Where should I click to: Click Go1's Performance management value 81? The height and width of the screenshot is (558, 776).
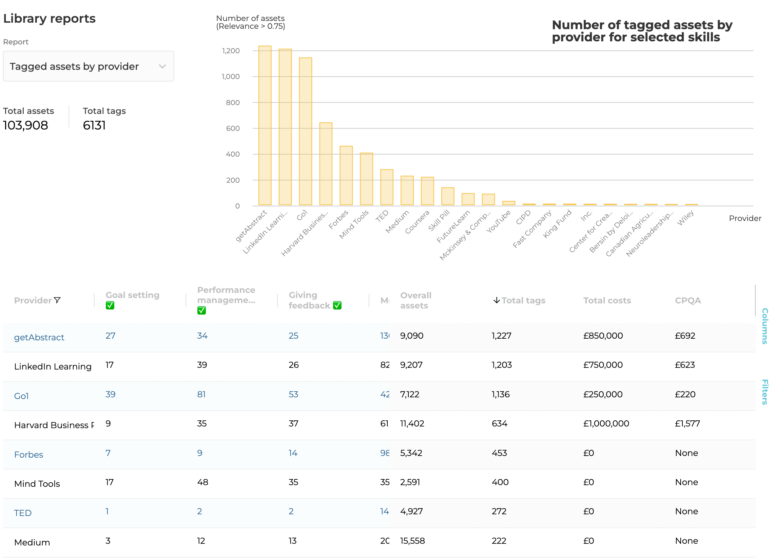coord(201,395)
